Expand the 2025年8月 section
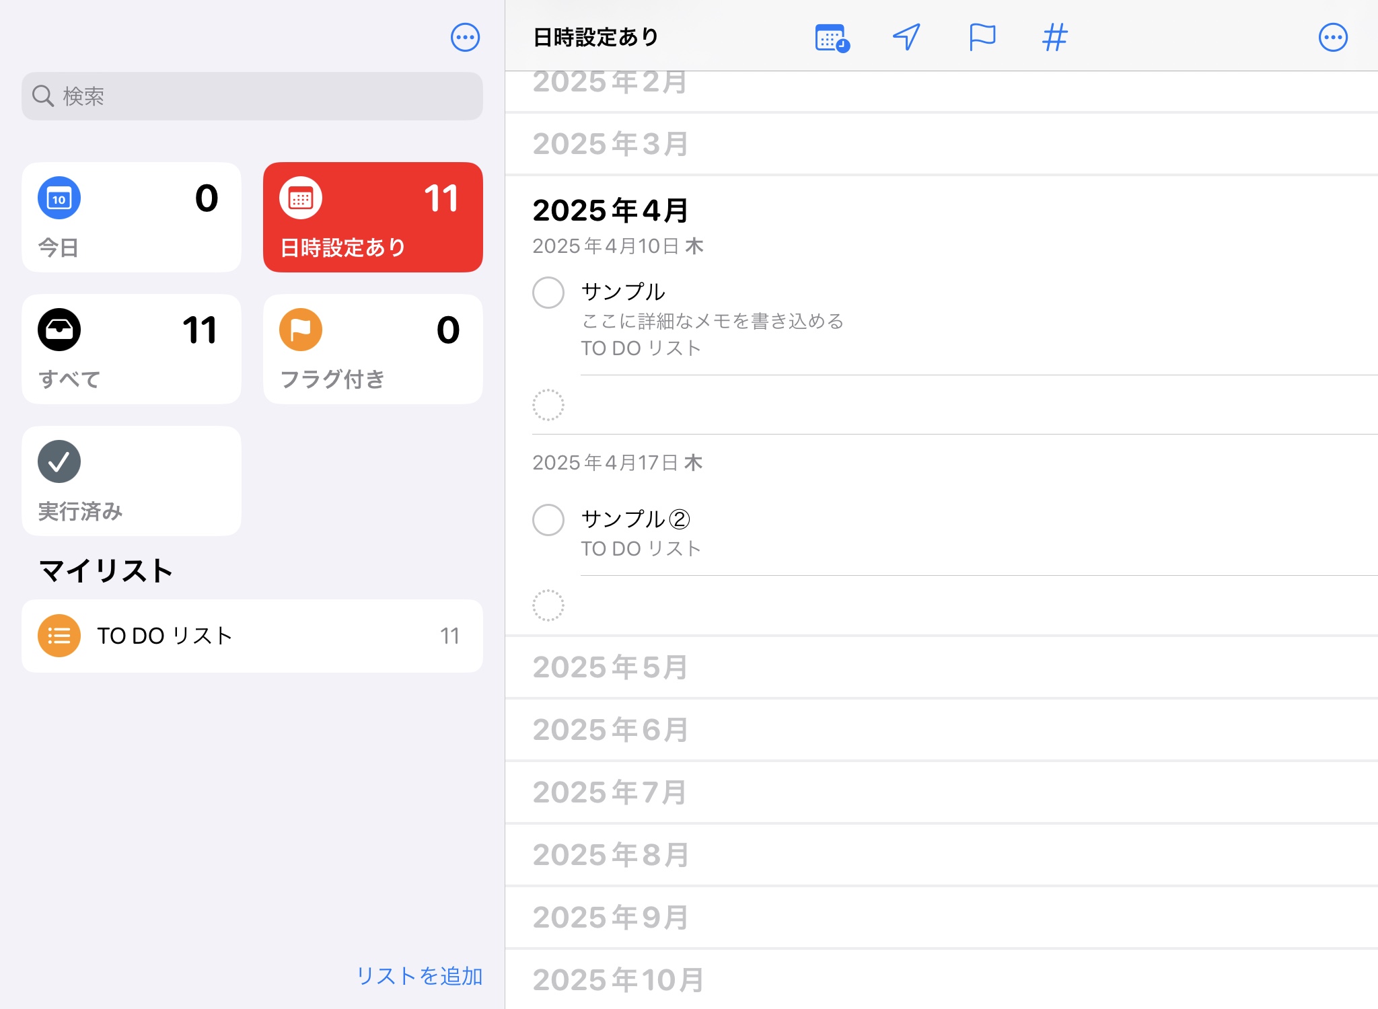1378x1009 pixels. pos(610,855)
